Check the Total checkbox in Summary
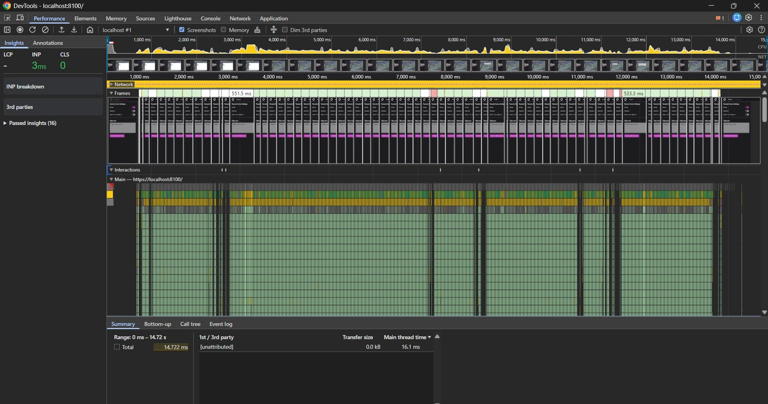 point(117,347)
